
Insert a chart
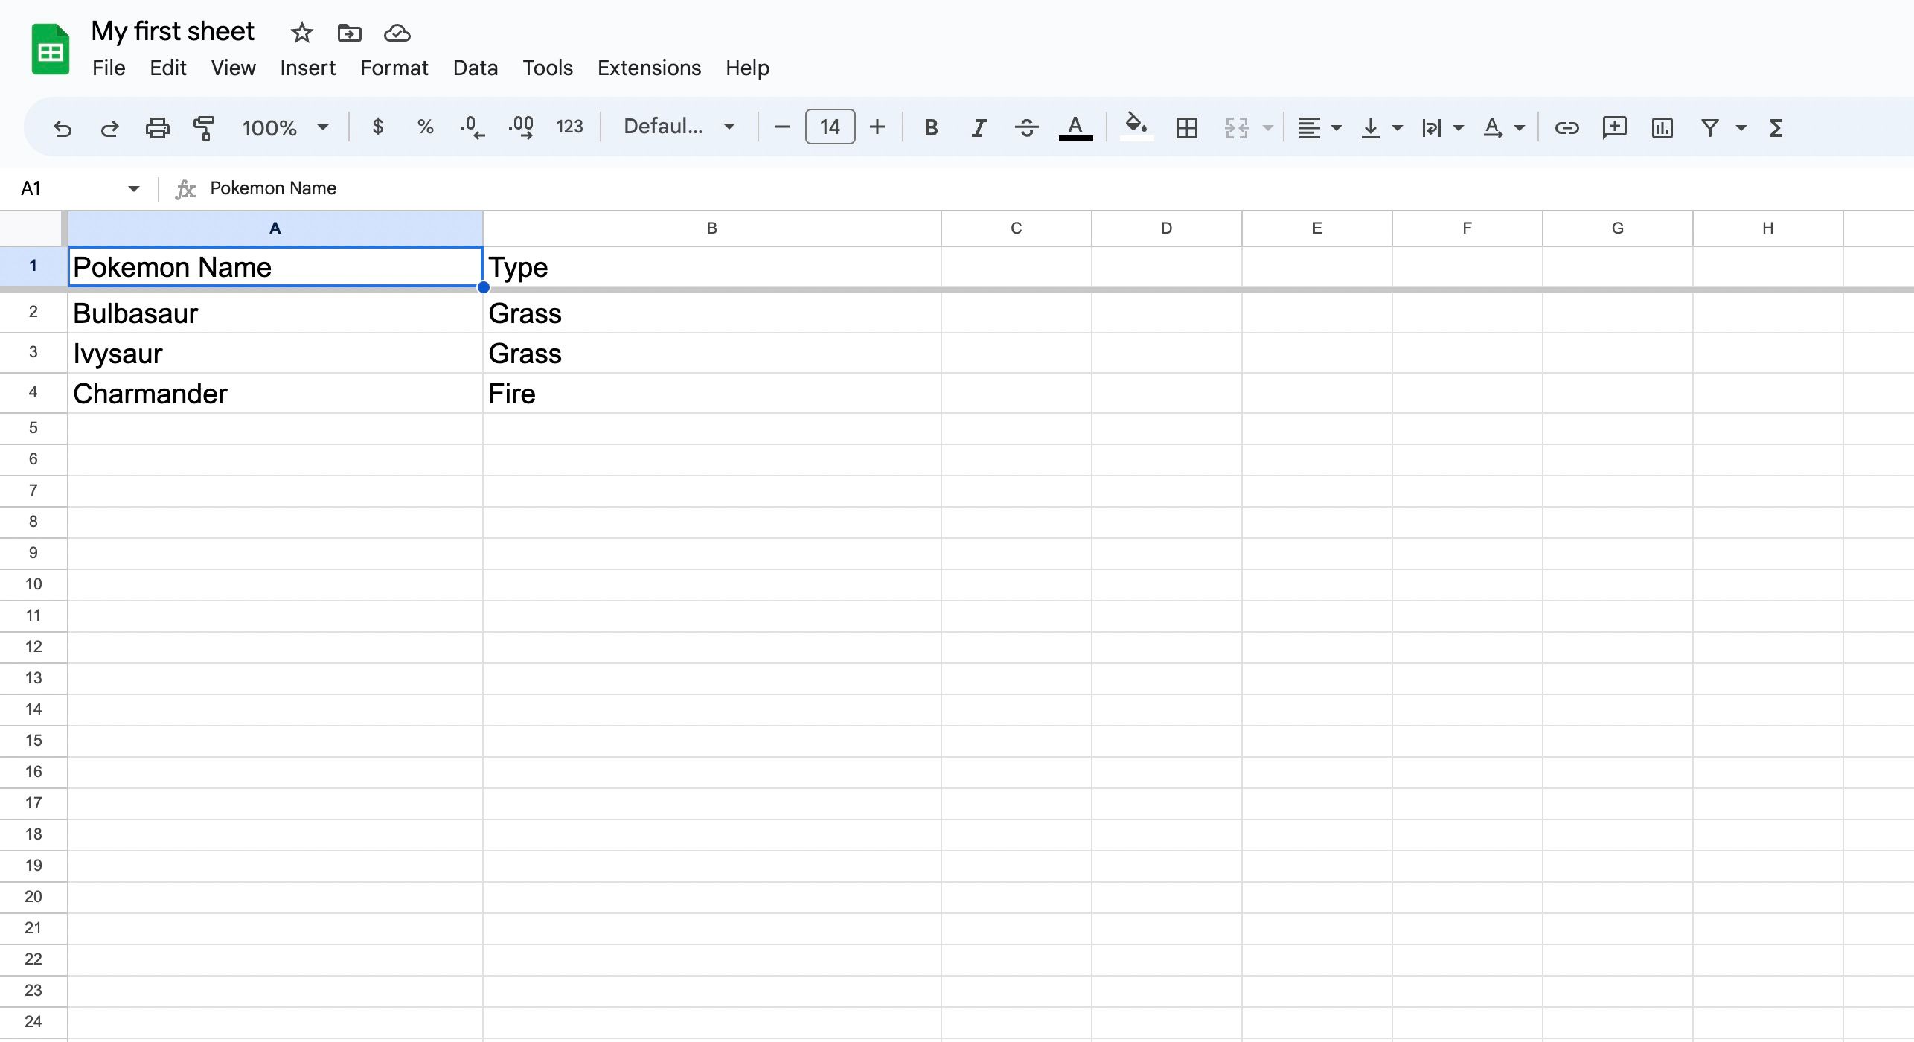click(1662, 128)
